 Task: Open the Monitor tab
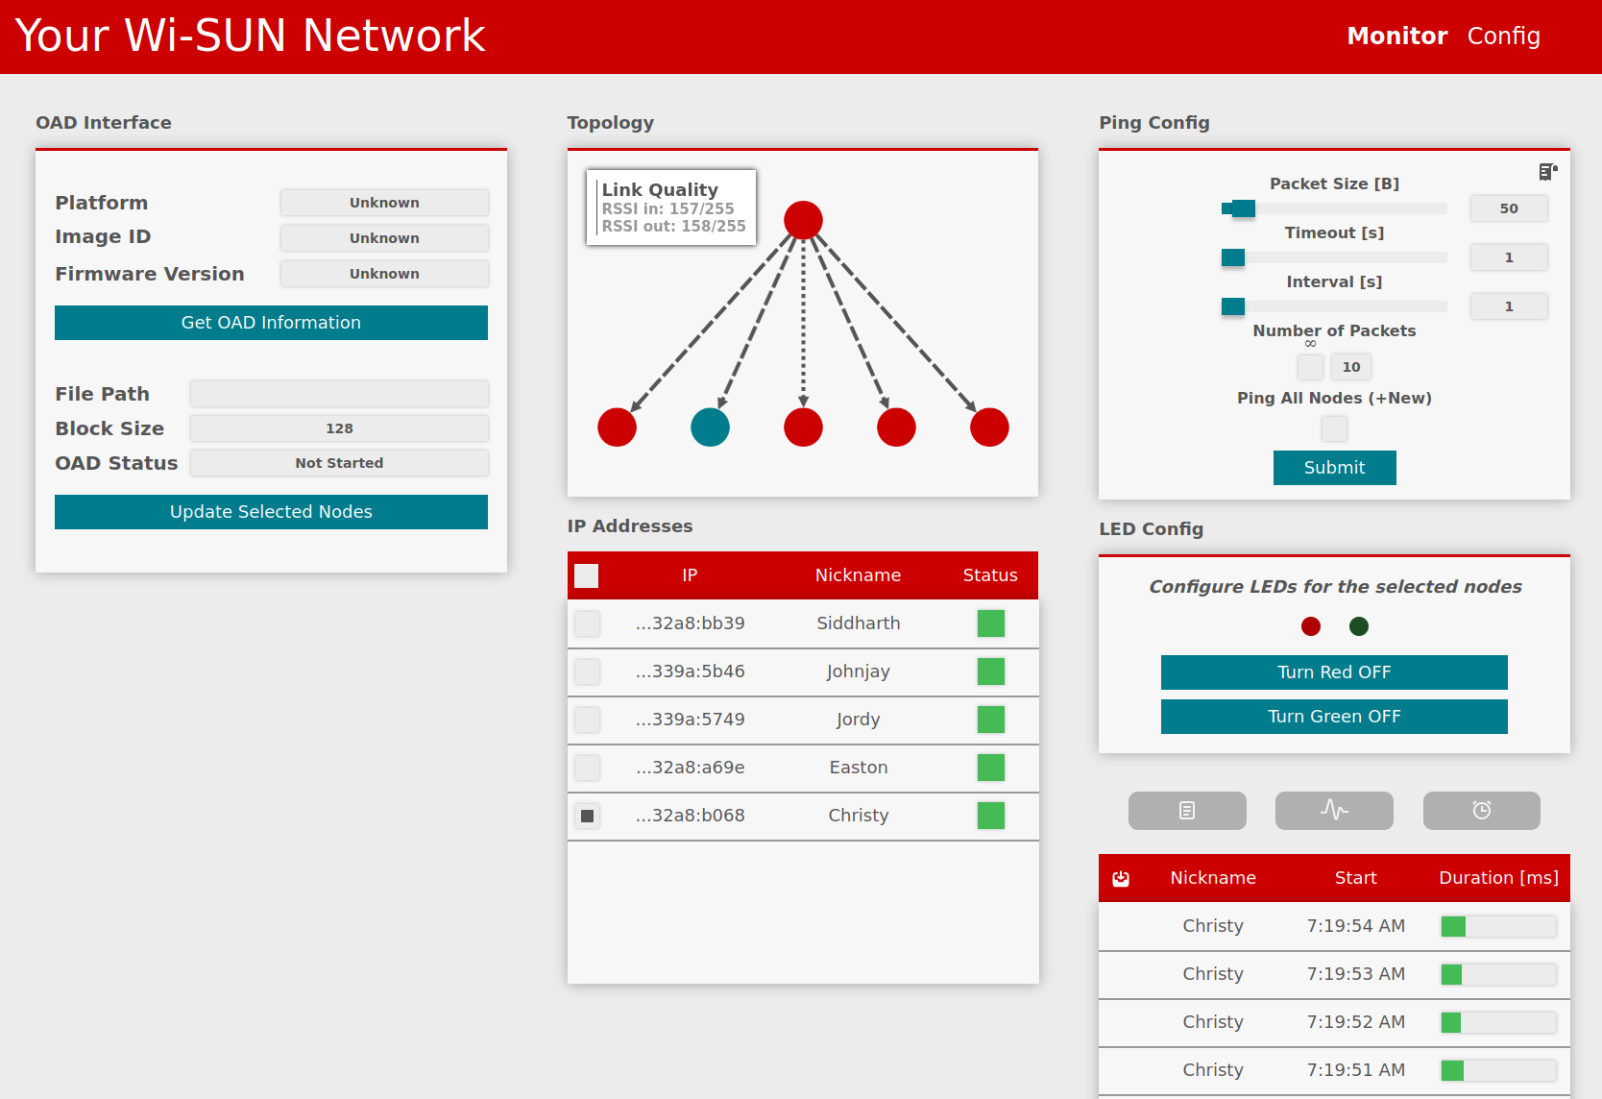click(x=1396, y=37)
